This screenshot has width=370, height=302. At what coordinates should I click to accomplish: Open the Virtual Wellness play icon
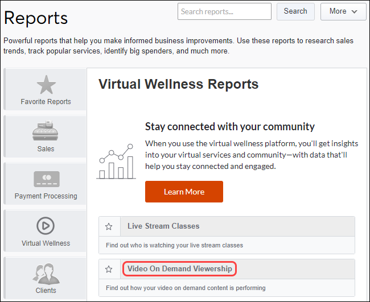point(46,226)
